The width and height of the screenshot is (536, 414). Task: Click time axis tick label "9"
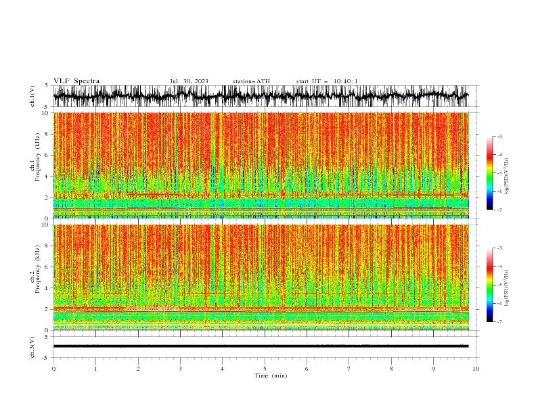(433, 369)
